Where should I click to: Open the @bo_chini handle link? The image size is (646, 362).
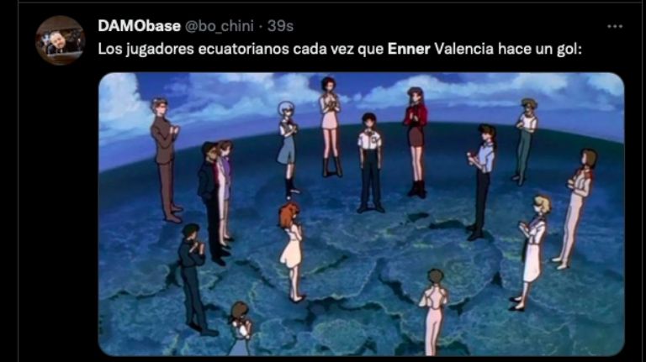coord(220,26)
